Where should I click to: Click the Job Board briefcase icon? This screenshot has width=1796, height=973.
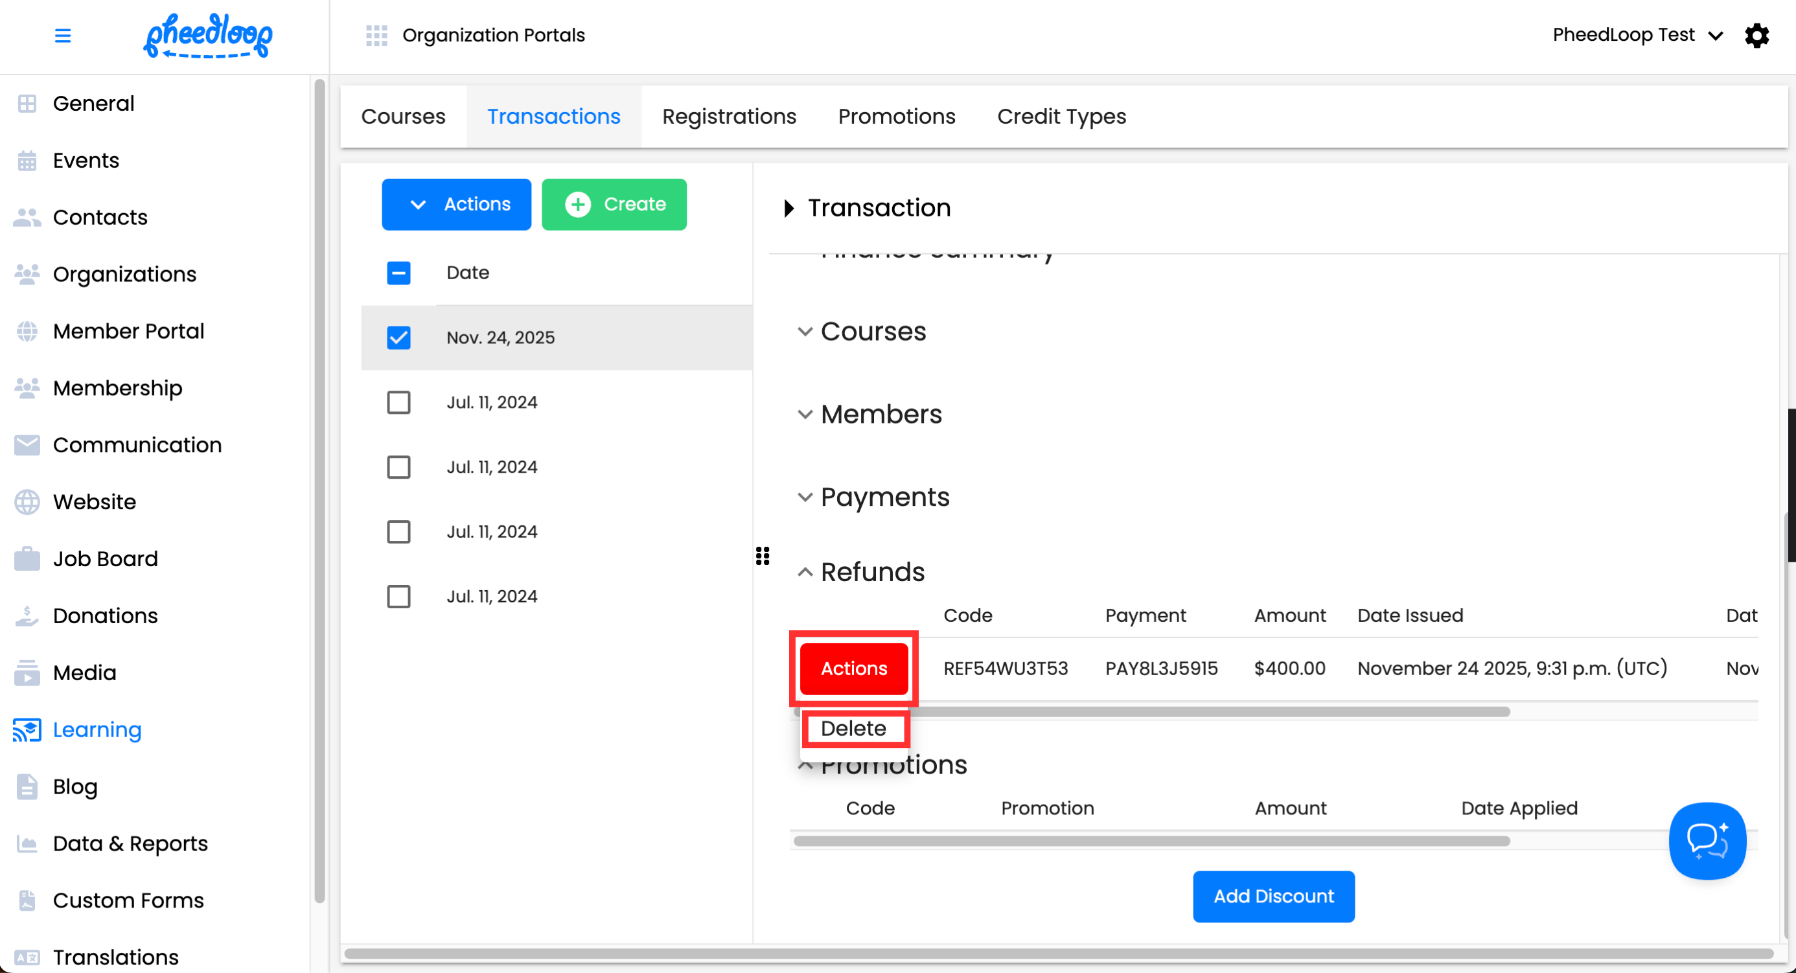pyautogui.click(x=27, y=558)
